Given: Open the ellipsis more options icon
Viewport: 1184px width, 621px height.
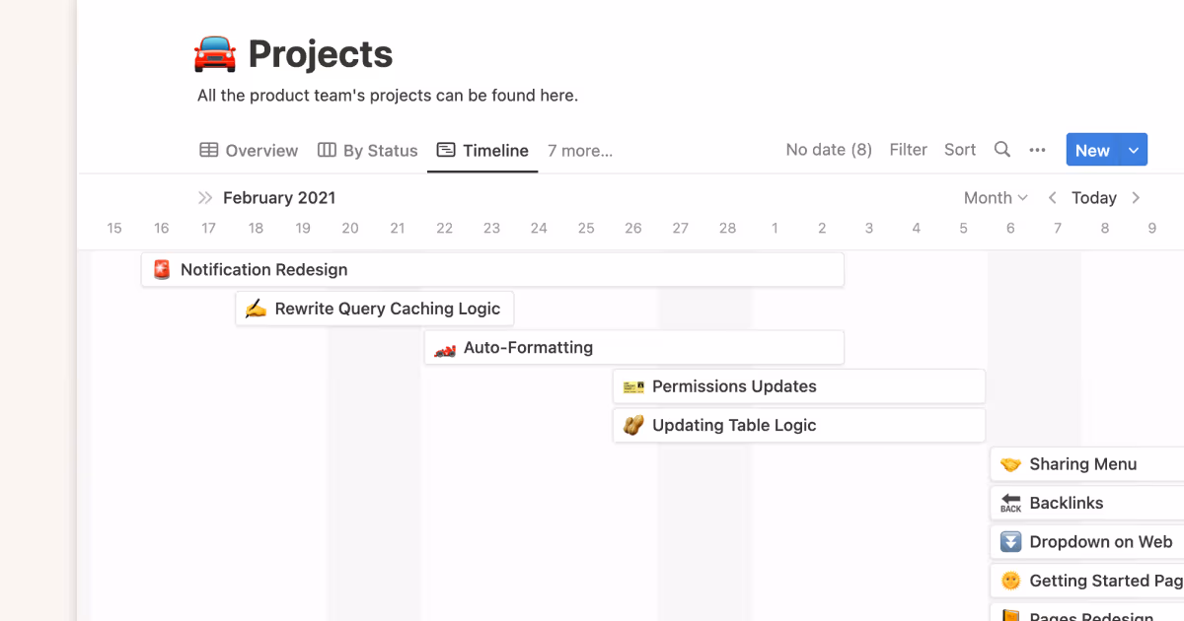Looking at the screenshot, I should click(1037, 150).
